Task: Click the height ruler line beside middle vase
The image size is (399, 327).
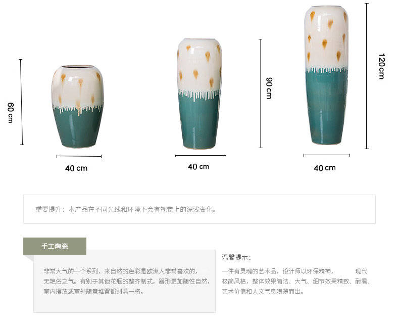Action: click(260, 94)
